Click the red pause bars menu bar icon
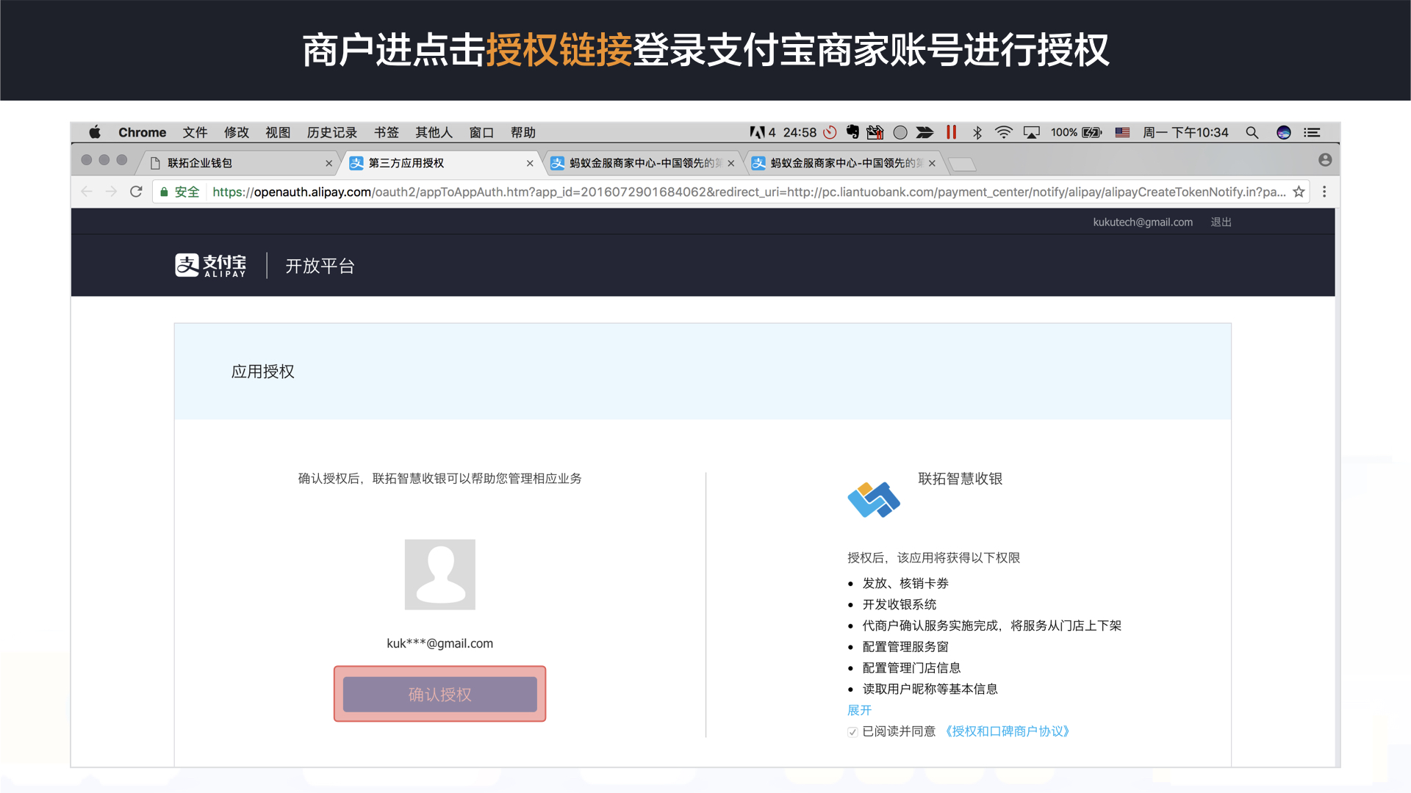This screenshot has height=793, width=1411. 952,132
